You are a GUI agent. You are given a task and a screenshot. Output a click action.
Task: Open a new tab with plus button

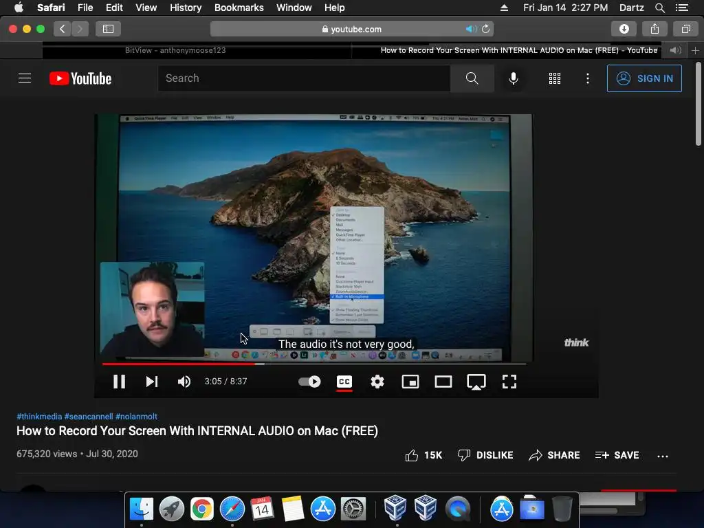(695, 50)
